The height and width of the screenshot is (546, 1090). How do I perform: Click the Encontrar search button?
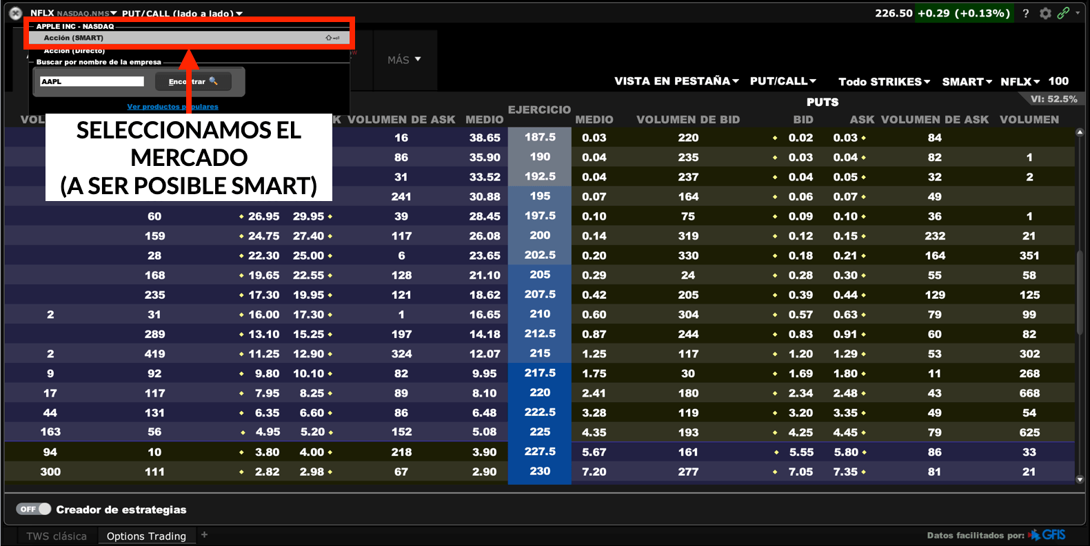click(192, 81)
